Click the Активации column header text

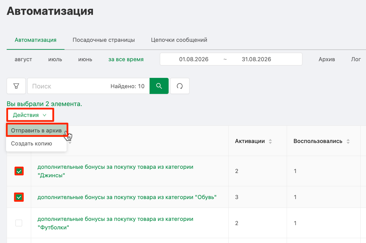point(250,141)
